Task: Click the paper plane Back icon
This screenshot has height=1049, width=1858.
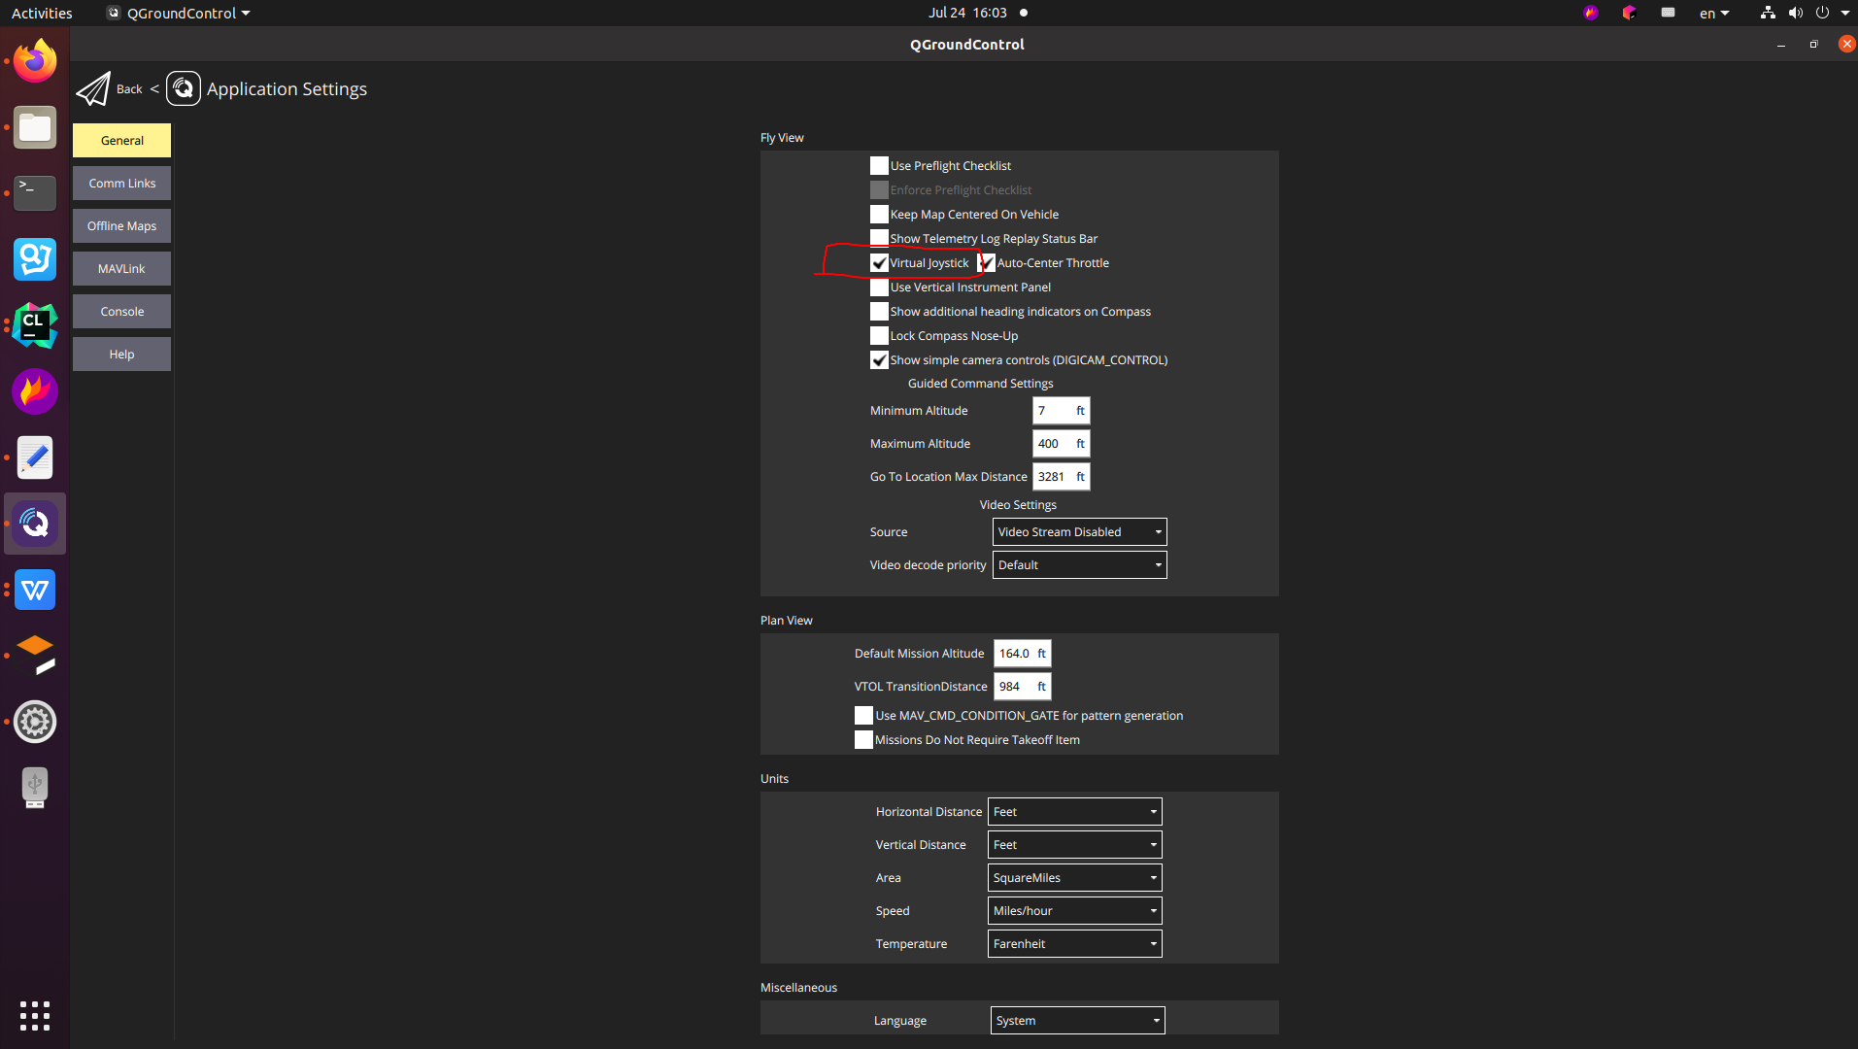Action: 93,89
